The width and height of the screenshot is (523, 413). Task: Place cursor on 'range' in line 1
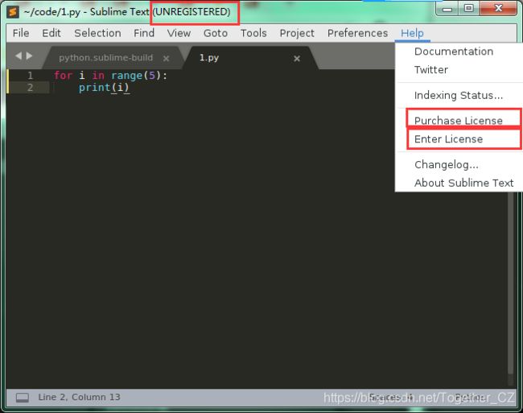click(127, 76)
